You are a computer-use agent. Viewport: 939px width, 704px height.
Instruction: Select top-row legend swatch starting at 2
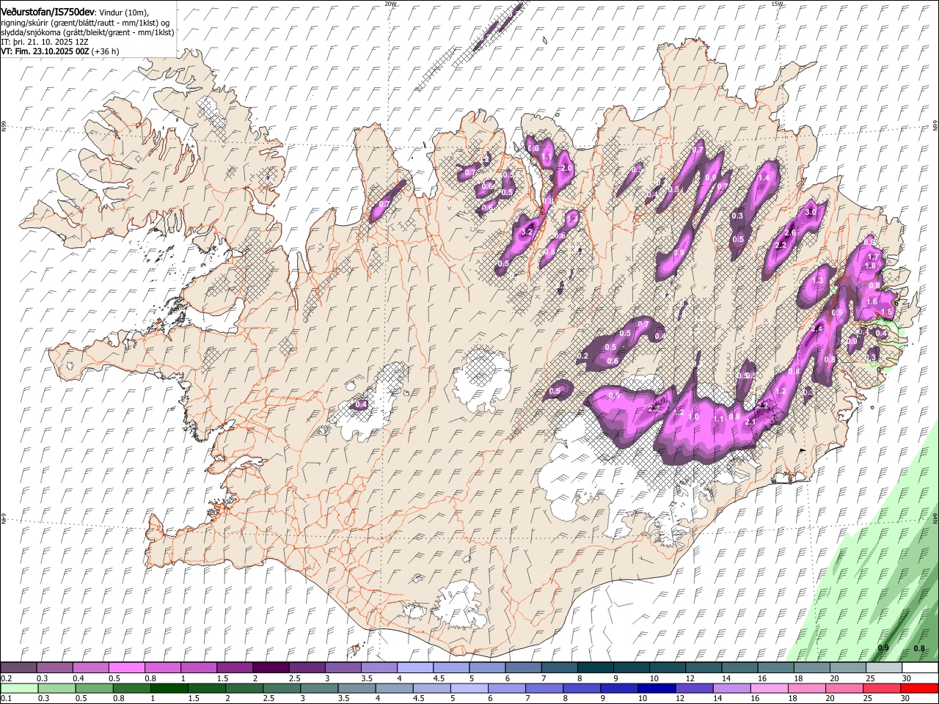tap(271, 667)
